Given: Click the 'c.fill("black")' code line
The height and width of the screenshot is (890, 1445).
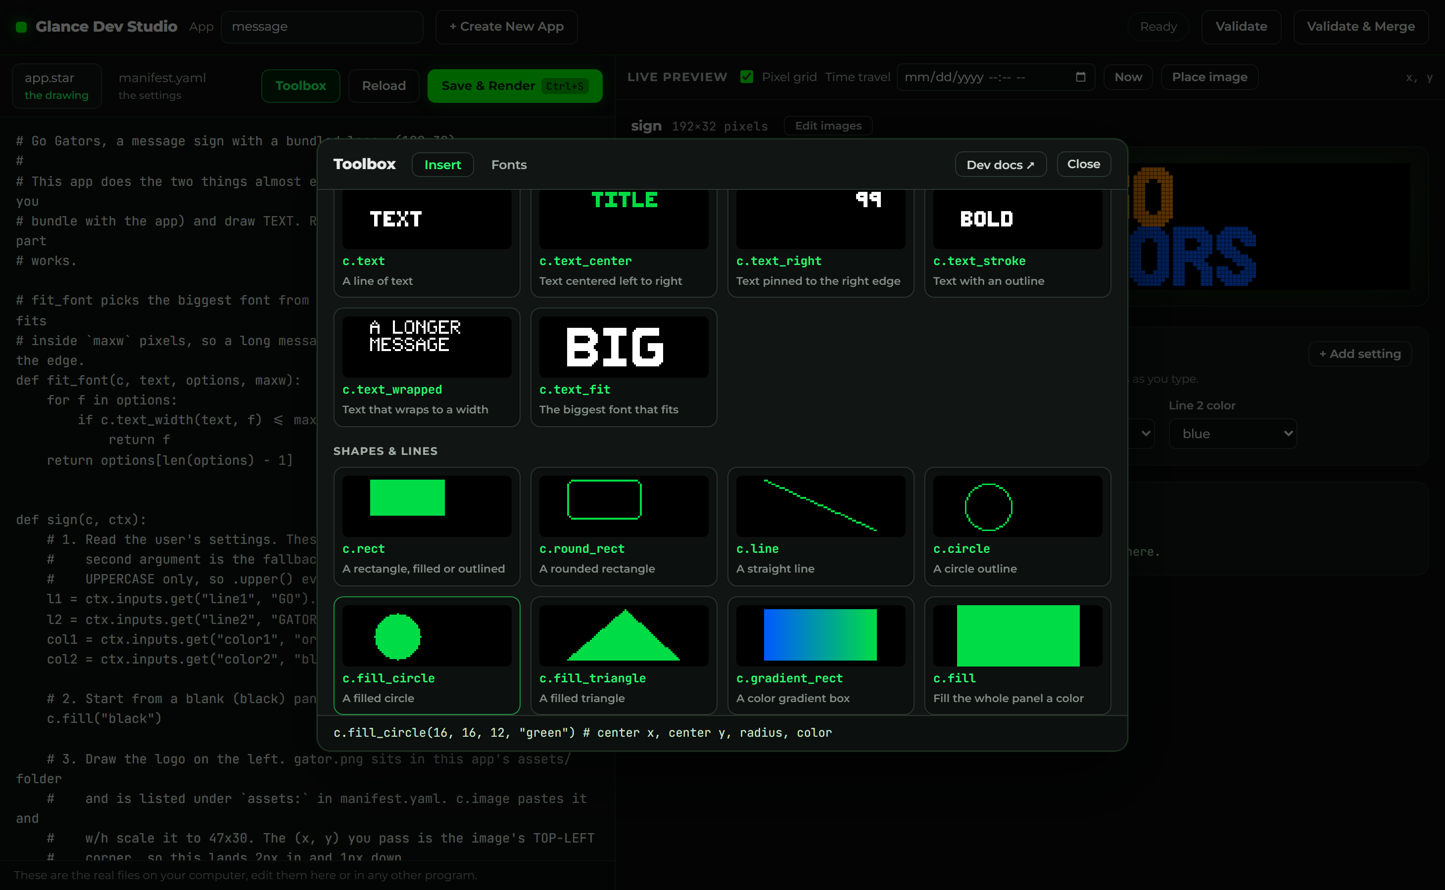Looking at the screenshot, I should 104,719.
